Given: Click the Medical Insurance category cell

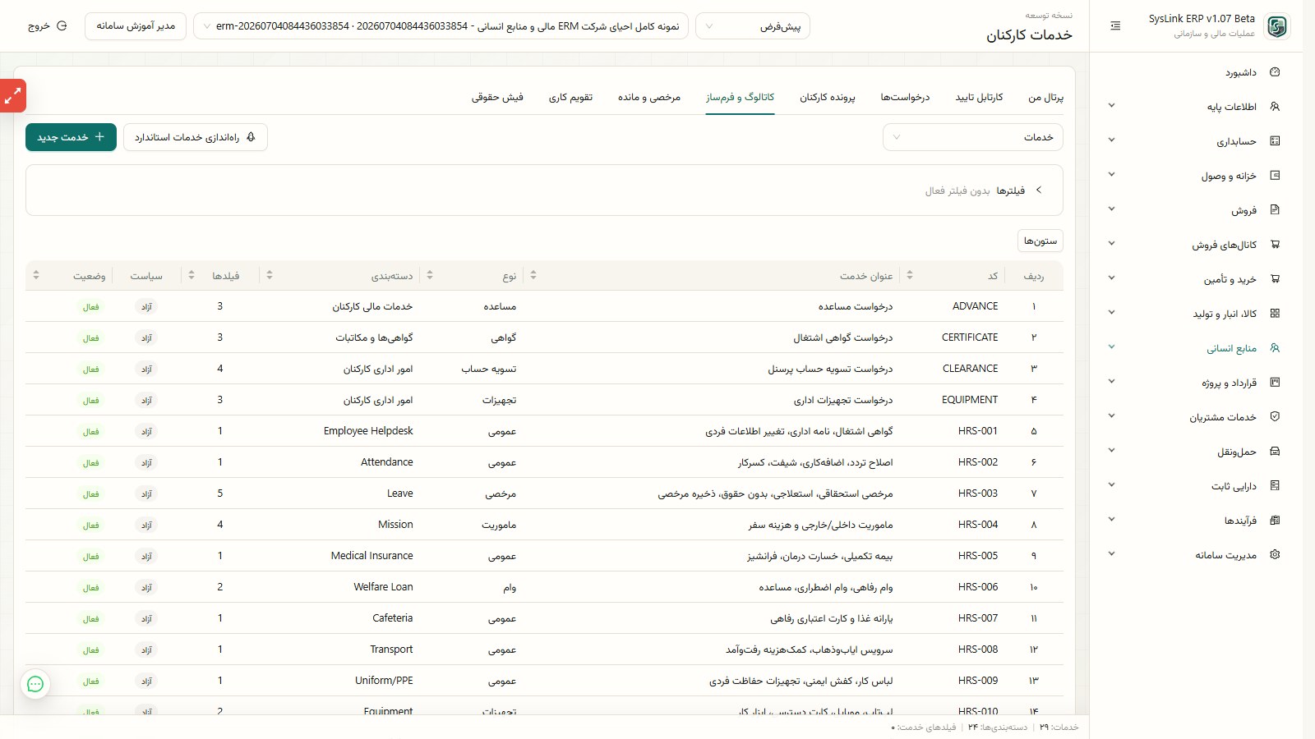Looking at the screenshot, I should point(372,556).
